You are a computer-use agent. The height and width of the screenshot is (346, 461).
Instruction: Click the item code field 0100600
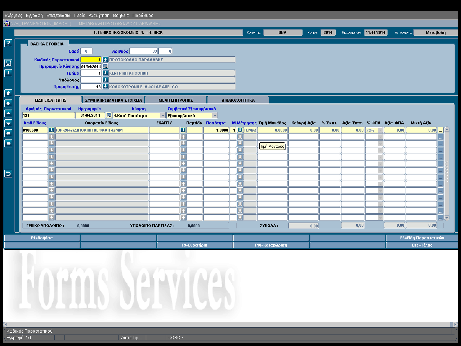pyautogui.click(x=35, y=130)
